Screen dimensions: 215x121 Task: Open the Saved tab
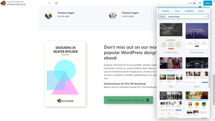pyautogui.click(x=200, y=11)
